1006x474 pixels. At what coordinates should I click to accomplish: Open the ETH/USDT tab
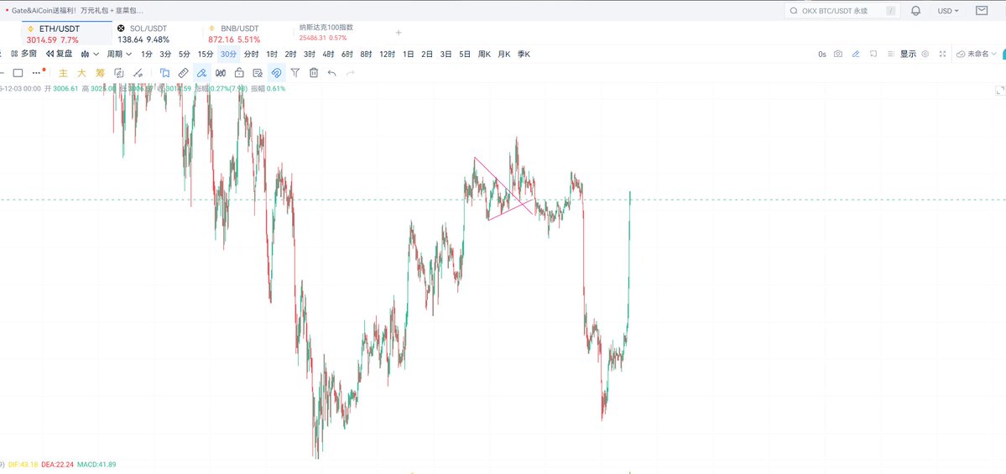(67, 34)
